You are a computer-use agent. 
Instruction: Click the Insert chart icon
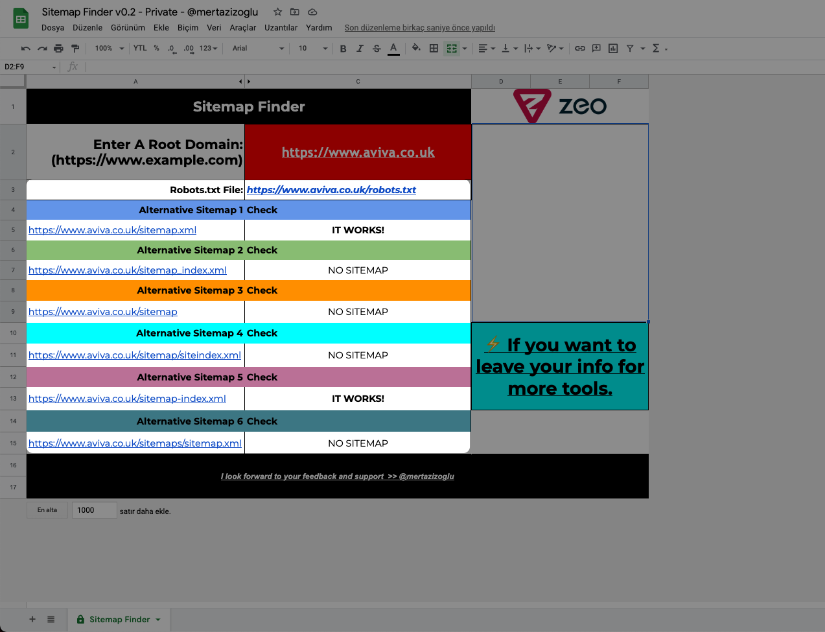(x=613, y=49)
